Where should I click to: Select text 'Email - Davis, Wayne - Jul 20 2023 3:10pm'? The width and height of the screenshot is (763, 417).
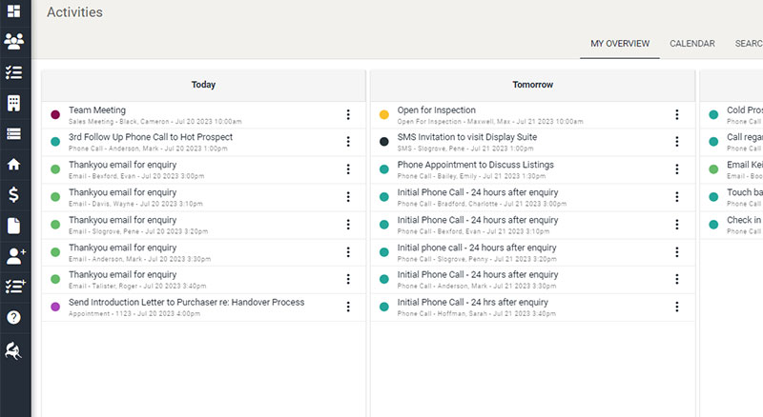(x=135, y=204)
